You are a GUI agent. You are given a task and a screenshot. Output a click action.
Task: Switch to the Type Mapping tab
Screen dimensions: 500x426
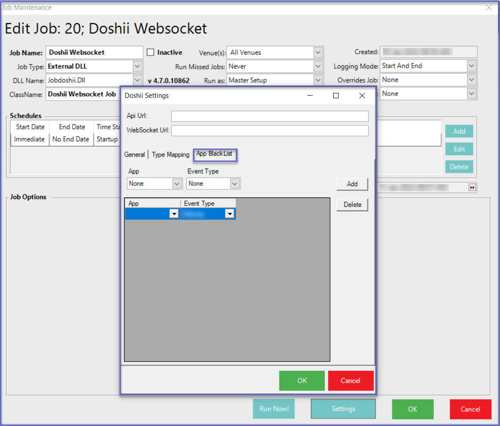tap(171, 155)
